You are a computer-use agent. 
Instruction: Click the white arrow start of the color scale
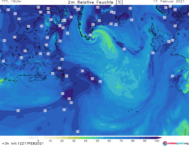click(30, 138)
